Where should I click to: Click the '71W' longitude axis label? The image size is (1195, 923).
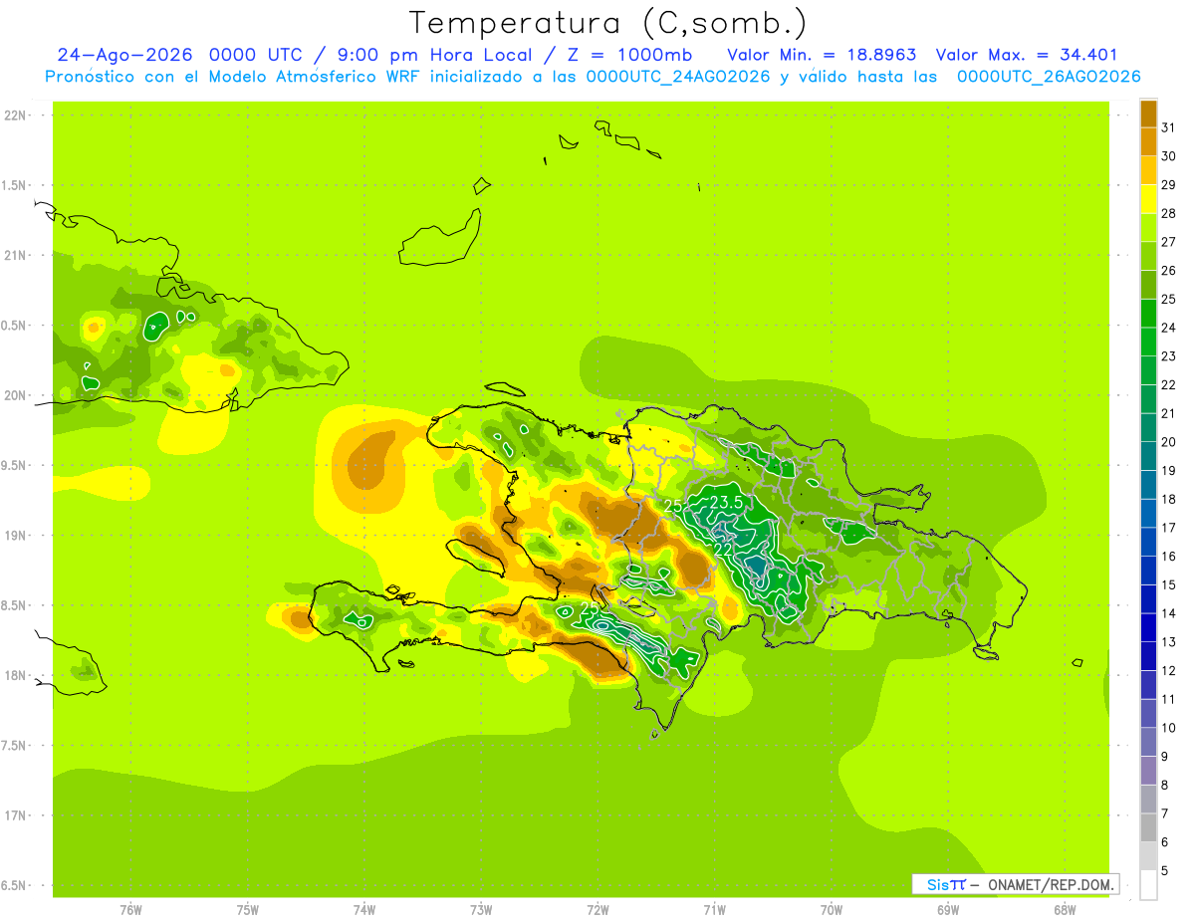pyautogui.click(x=714, y=910)
